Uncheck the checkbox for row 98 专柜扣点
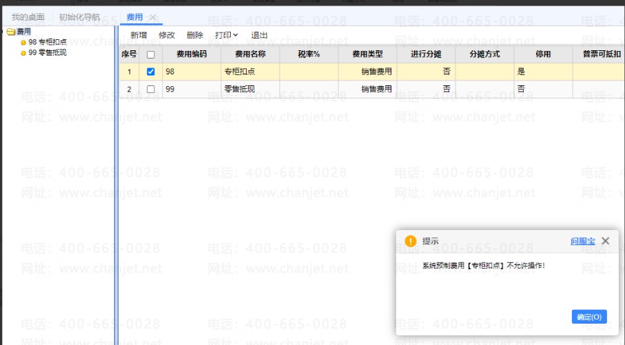The height and width of the screenshot is (345, 625). click(x=151, y=72)
